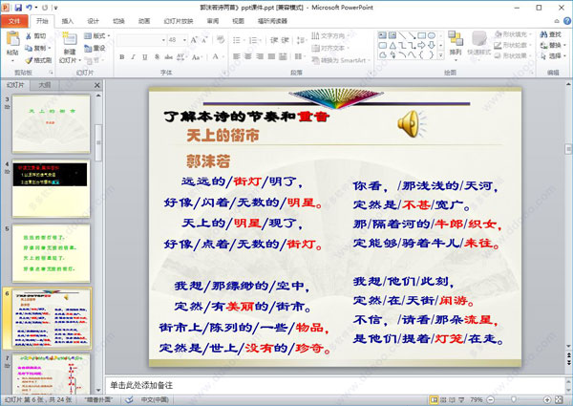
Task: Move the zoom slider handle
Action: [514, 399]
